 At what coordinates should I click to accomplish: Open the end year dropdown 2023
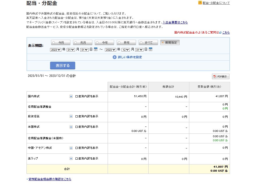tap(111, 50)
